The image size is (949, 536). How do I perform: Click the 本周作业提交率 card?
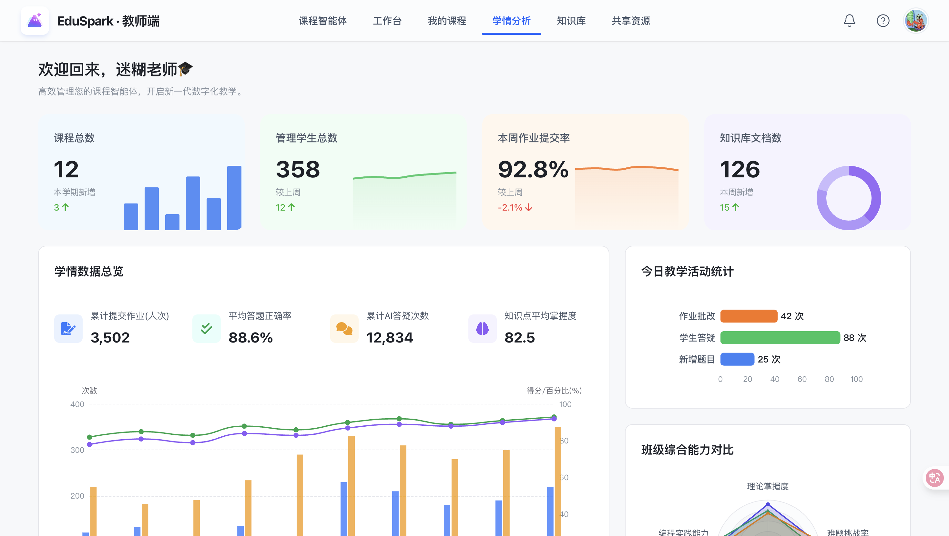(x=585, y=172)
